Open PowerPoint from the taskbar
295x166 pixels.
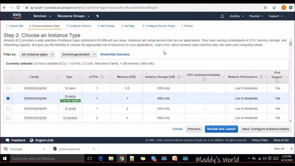click(175, 159)
